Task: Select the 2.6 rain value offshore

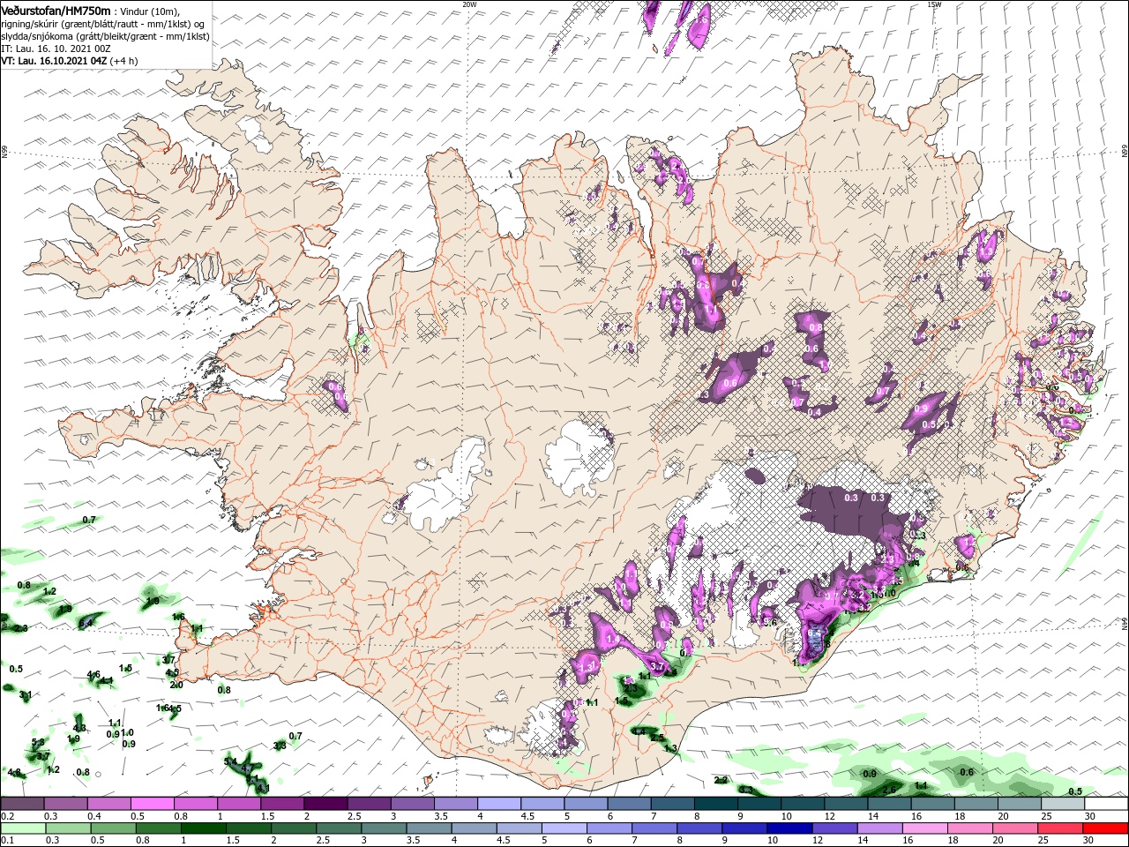Action: (x=889, y=790)
